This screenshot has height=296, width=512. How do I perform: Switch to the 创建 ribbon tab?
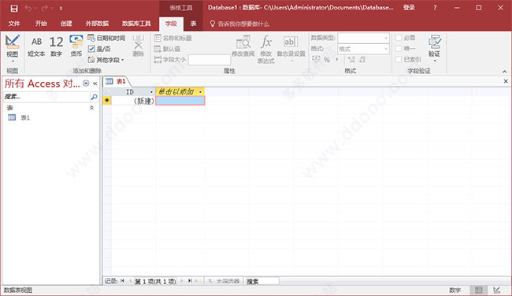point(66,24)
